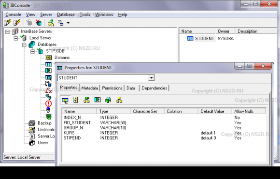Select the Exceptions red exclamation node icon

48,104
